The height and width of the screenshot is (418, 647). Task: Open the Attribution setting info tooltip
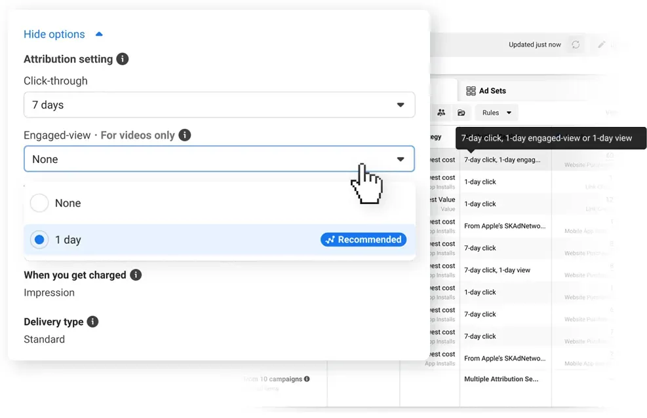point(124,59)
